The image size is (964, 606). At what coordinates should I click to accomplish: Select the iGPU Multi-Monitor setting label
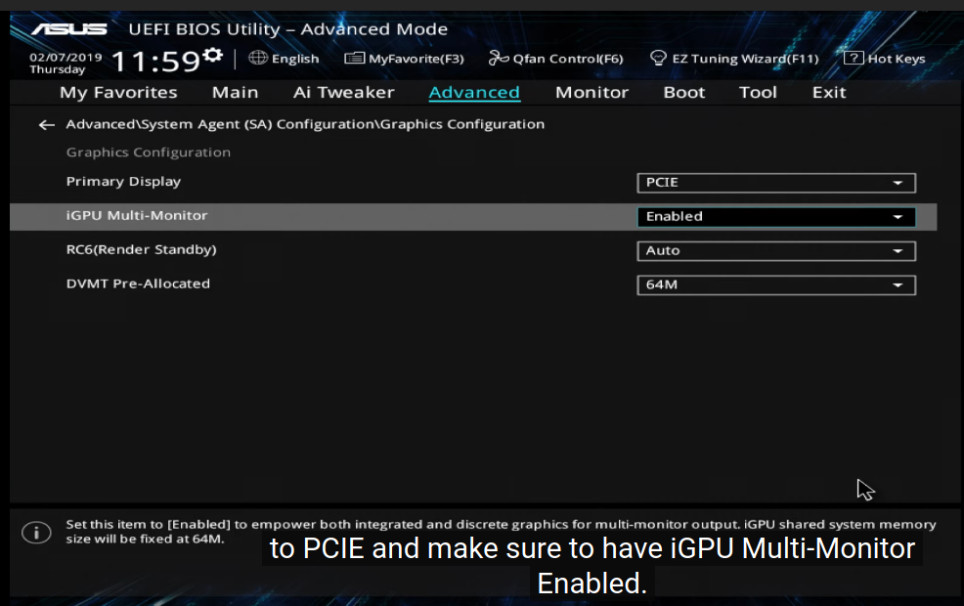tap(137, 216)
